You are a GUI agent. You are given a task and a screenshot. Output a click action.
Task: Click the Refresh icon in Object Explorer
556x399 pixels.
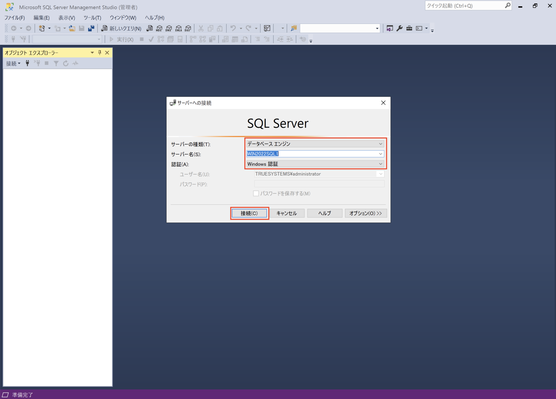coord(65,63)
